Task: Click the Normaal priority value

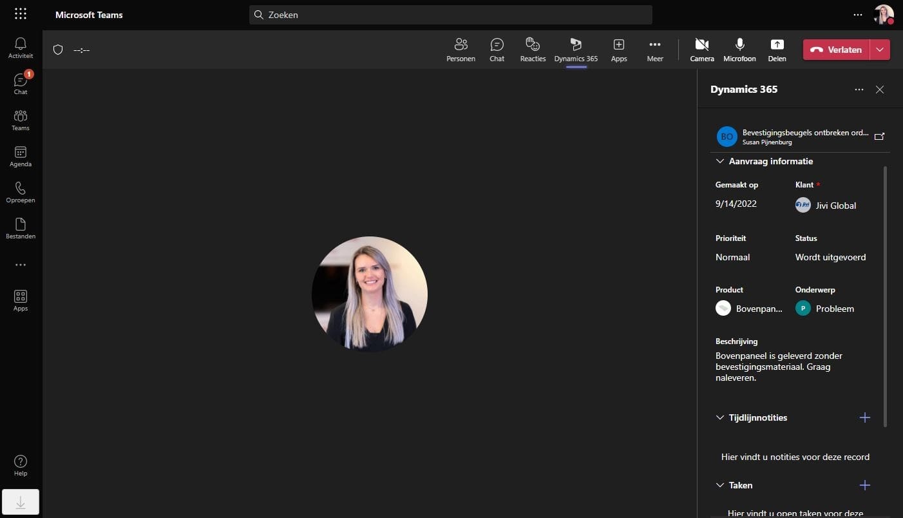Action: tap(733, 257)
